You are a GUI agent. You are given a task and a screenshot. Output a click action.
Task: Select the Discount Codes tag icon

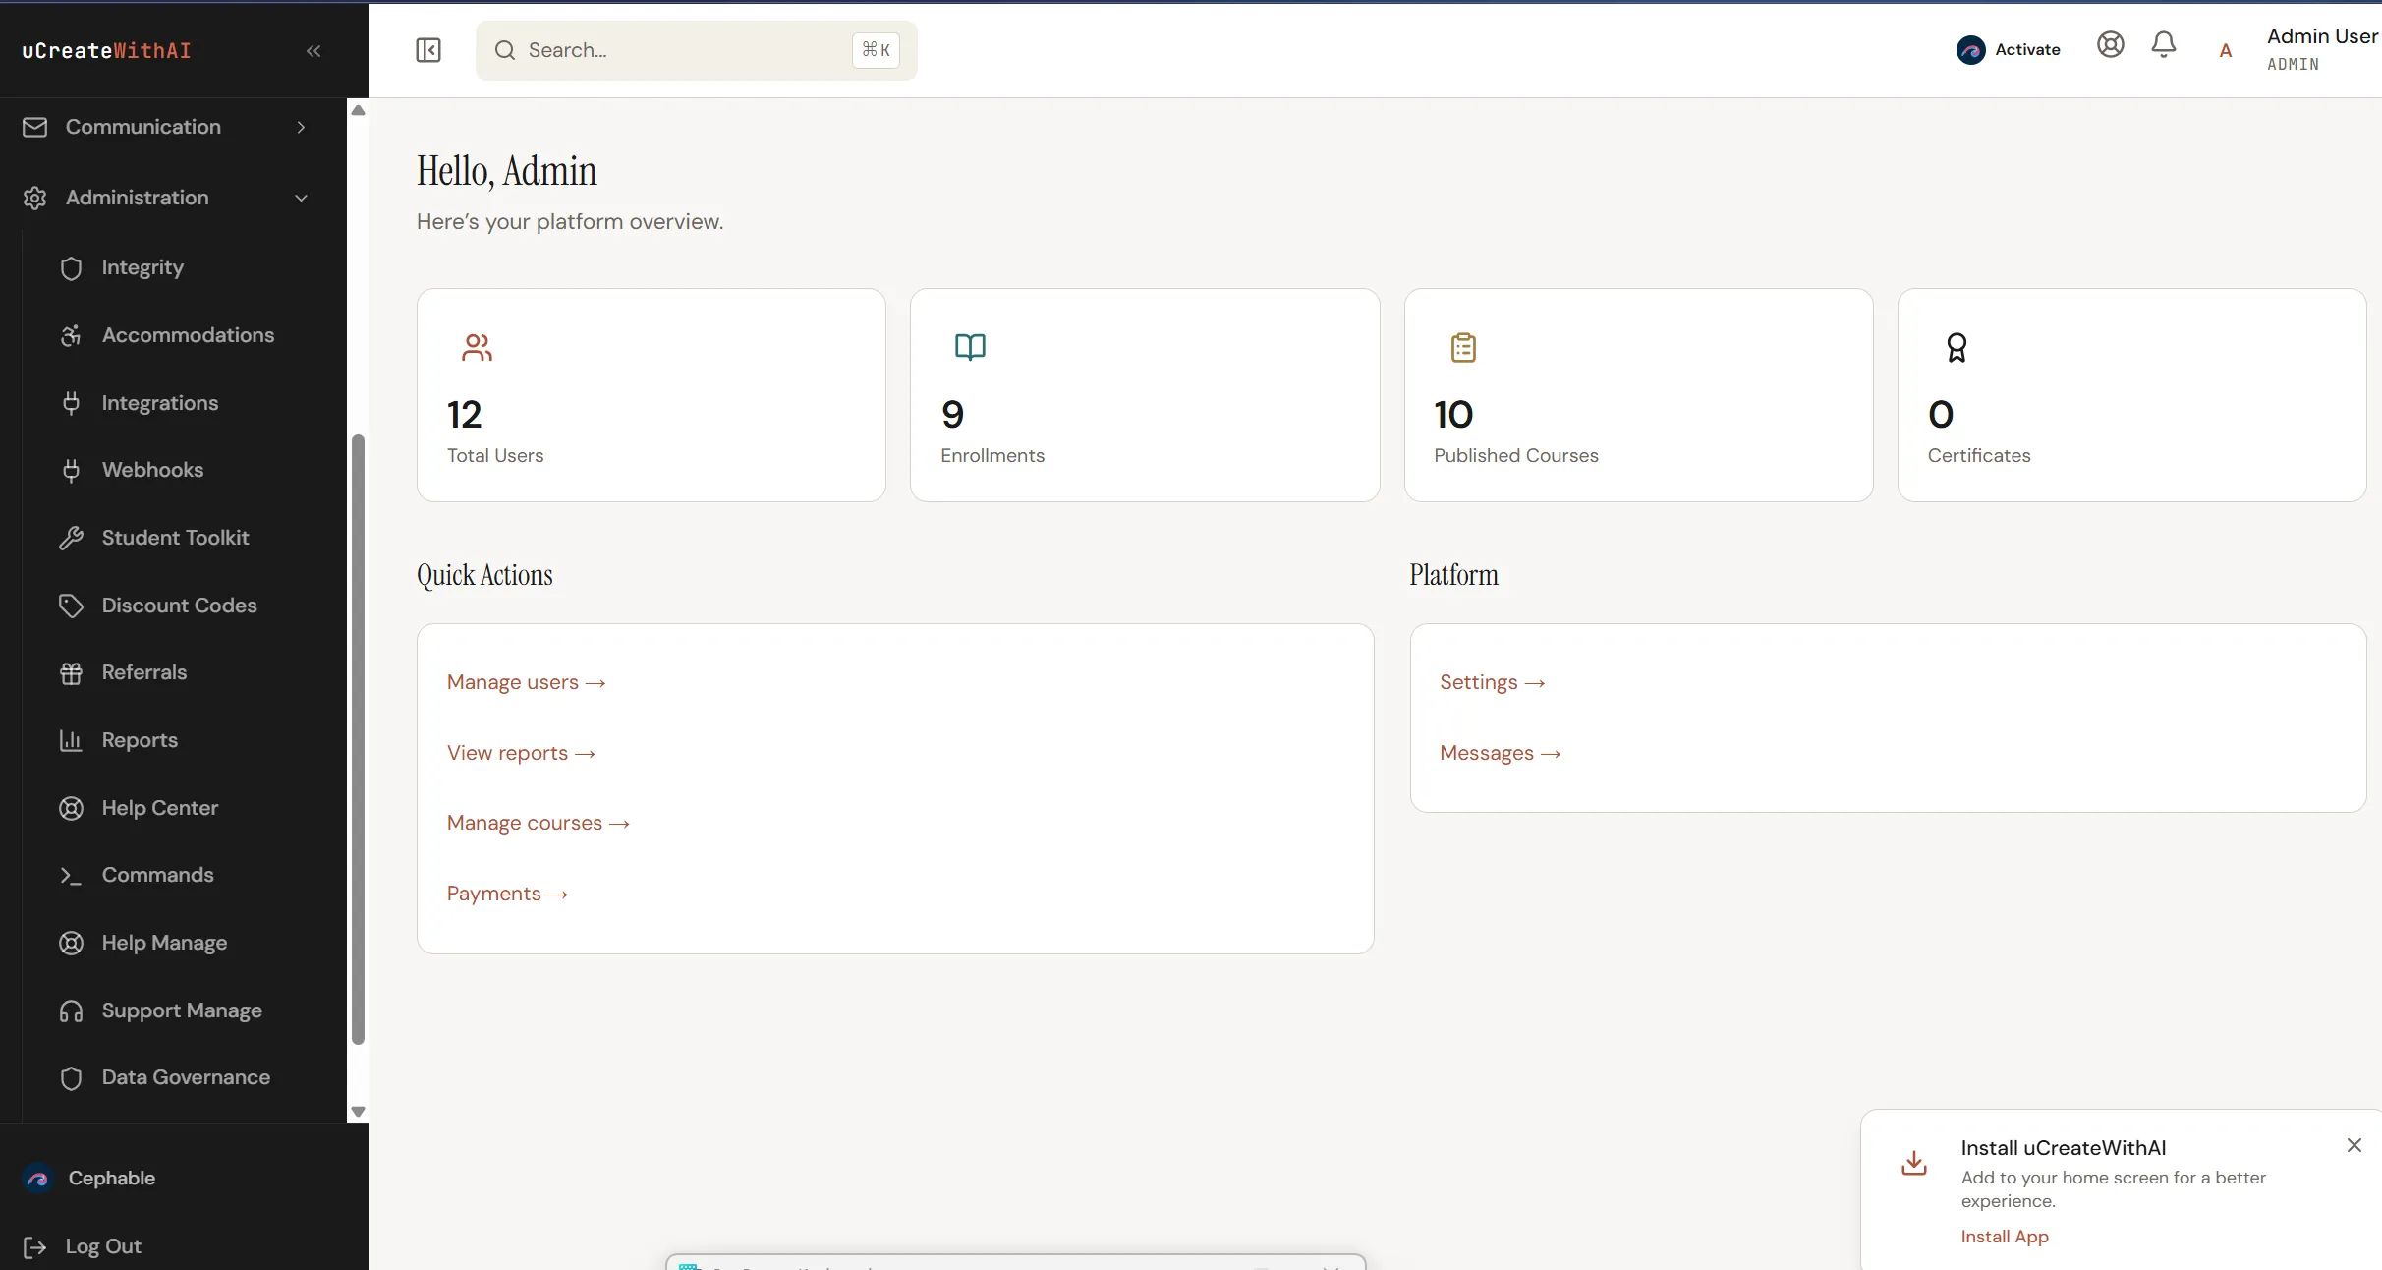tap(72, 606)
